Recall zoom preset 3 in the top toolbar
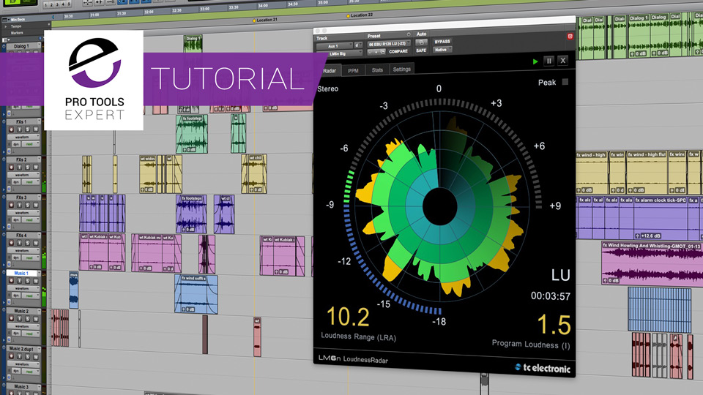This screenshot has width=703, height=395. [x=57, y=4]
